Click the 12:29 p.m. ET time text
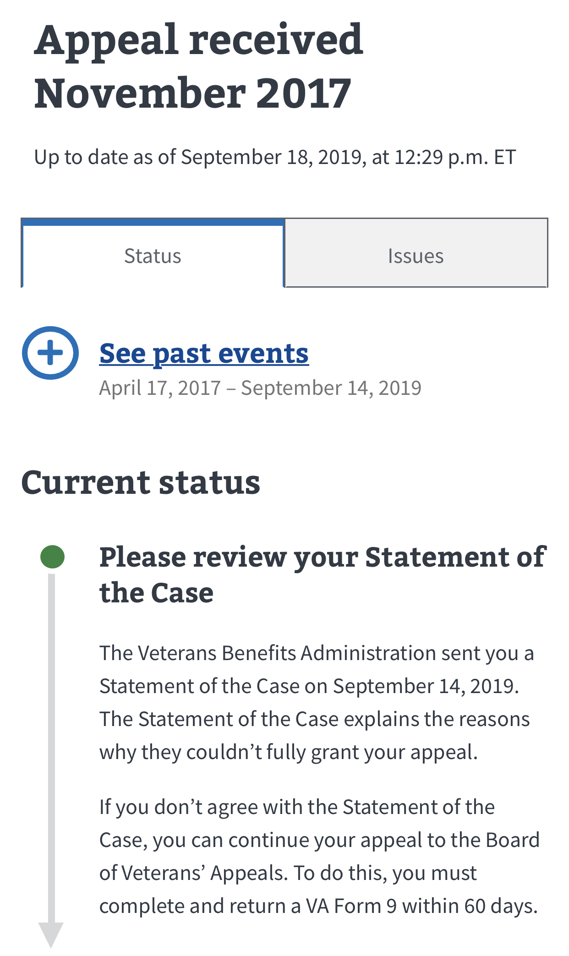Viewport: 569px width, 956px height. click(455, 157)
